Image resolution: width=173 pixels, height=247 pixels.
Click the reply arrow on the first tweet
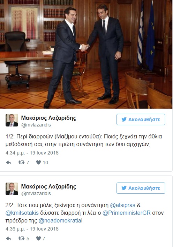[9, 163]
